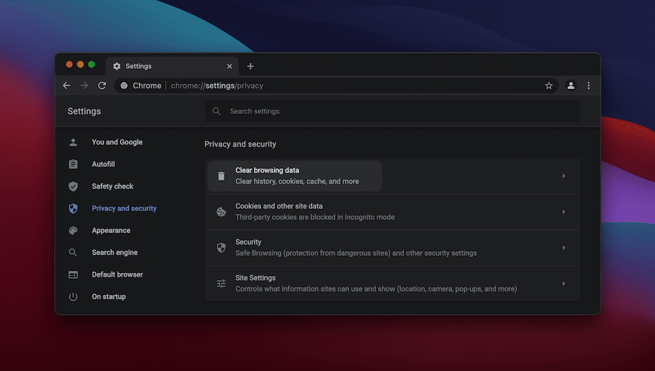
Task: Open a new tab with plus icon
Action: tap(250, 66)
